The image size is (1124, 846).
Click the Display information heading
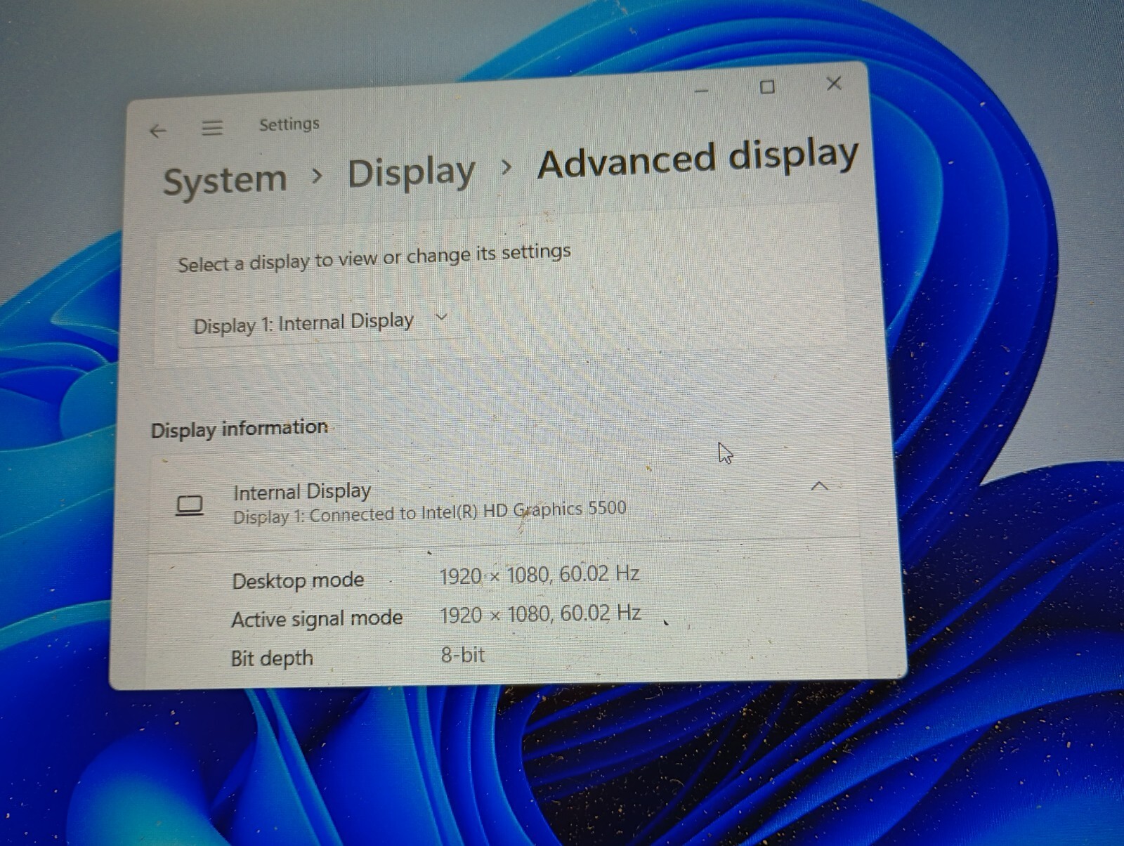(x=240, y=429)
